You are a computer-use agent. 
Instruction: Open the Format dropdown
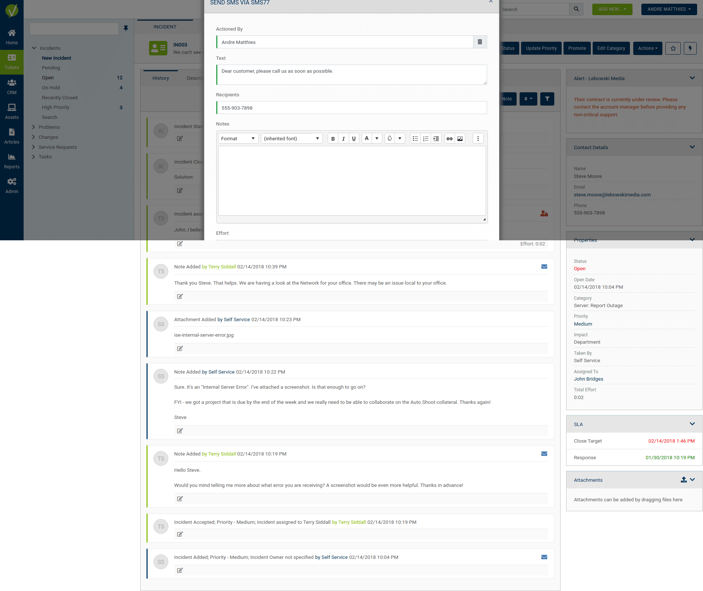[x=238, y=139]
